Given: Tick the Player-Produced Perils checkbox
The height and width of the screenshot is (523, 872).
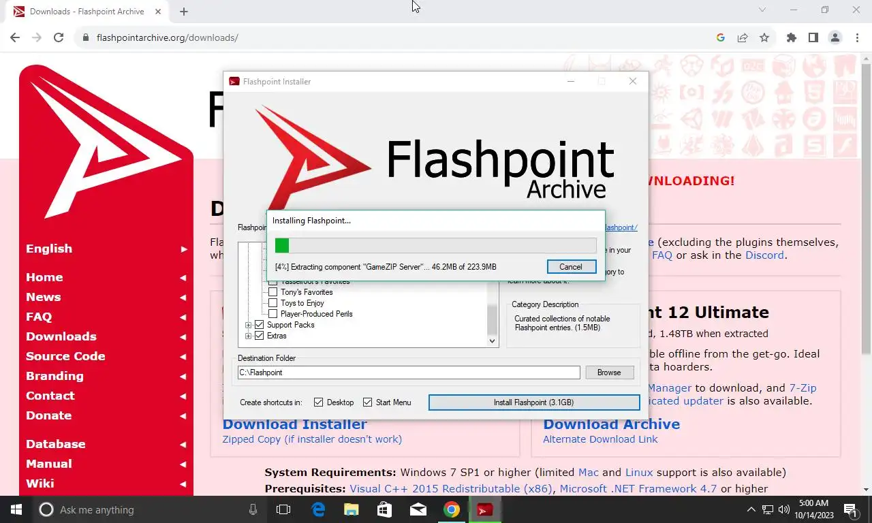Looking at the screenshot, I should click(273, 314).
